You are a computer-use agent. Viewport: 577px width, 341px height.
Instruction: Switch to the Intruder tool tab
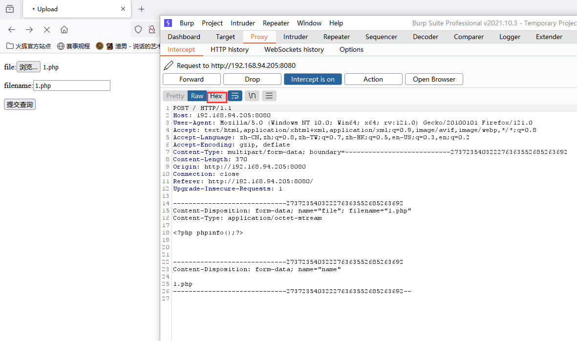point(296,37)
